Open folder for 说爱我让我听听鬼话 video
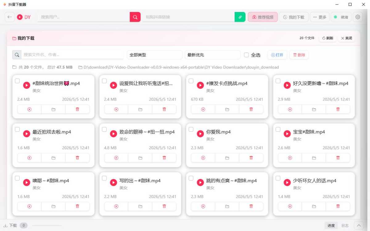The height and width of the screenshot is (231, 370). click(x=140, y=109)
